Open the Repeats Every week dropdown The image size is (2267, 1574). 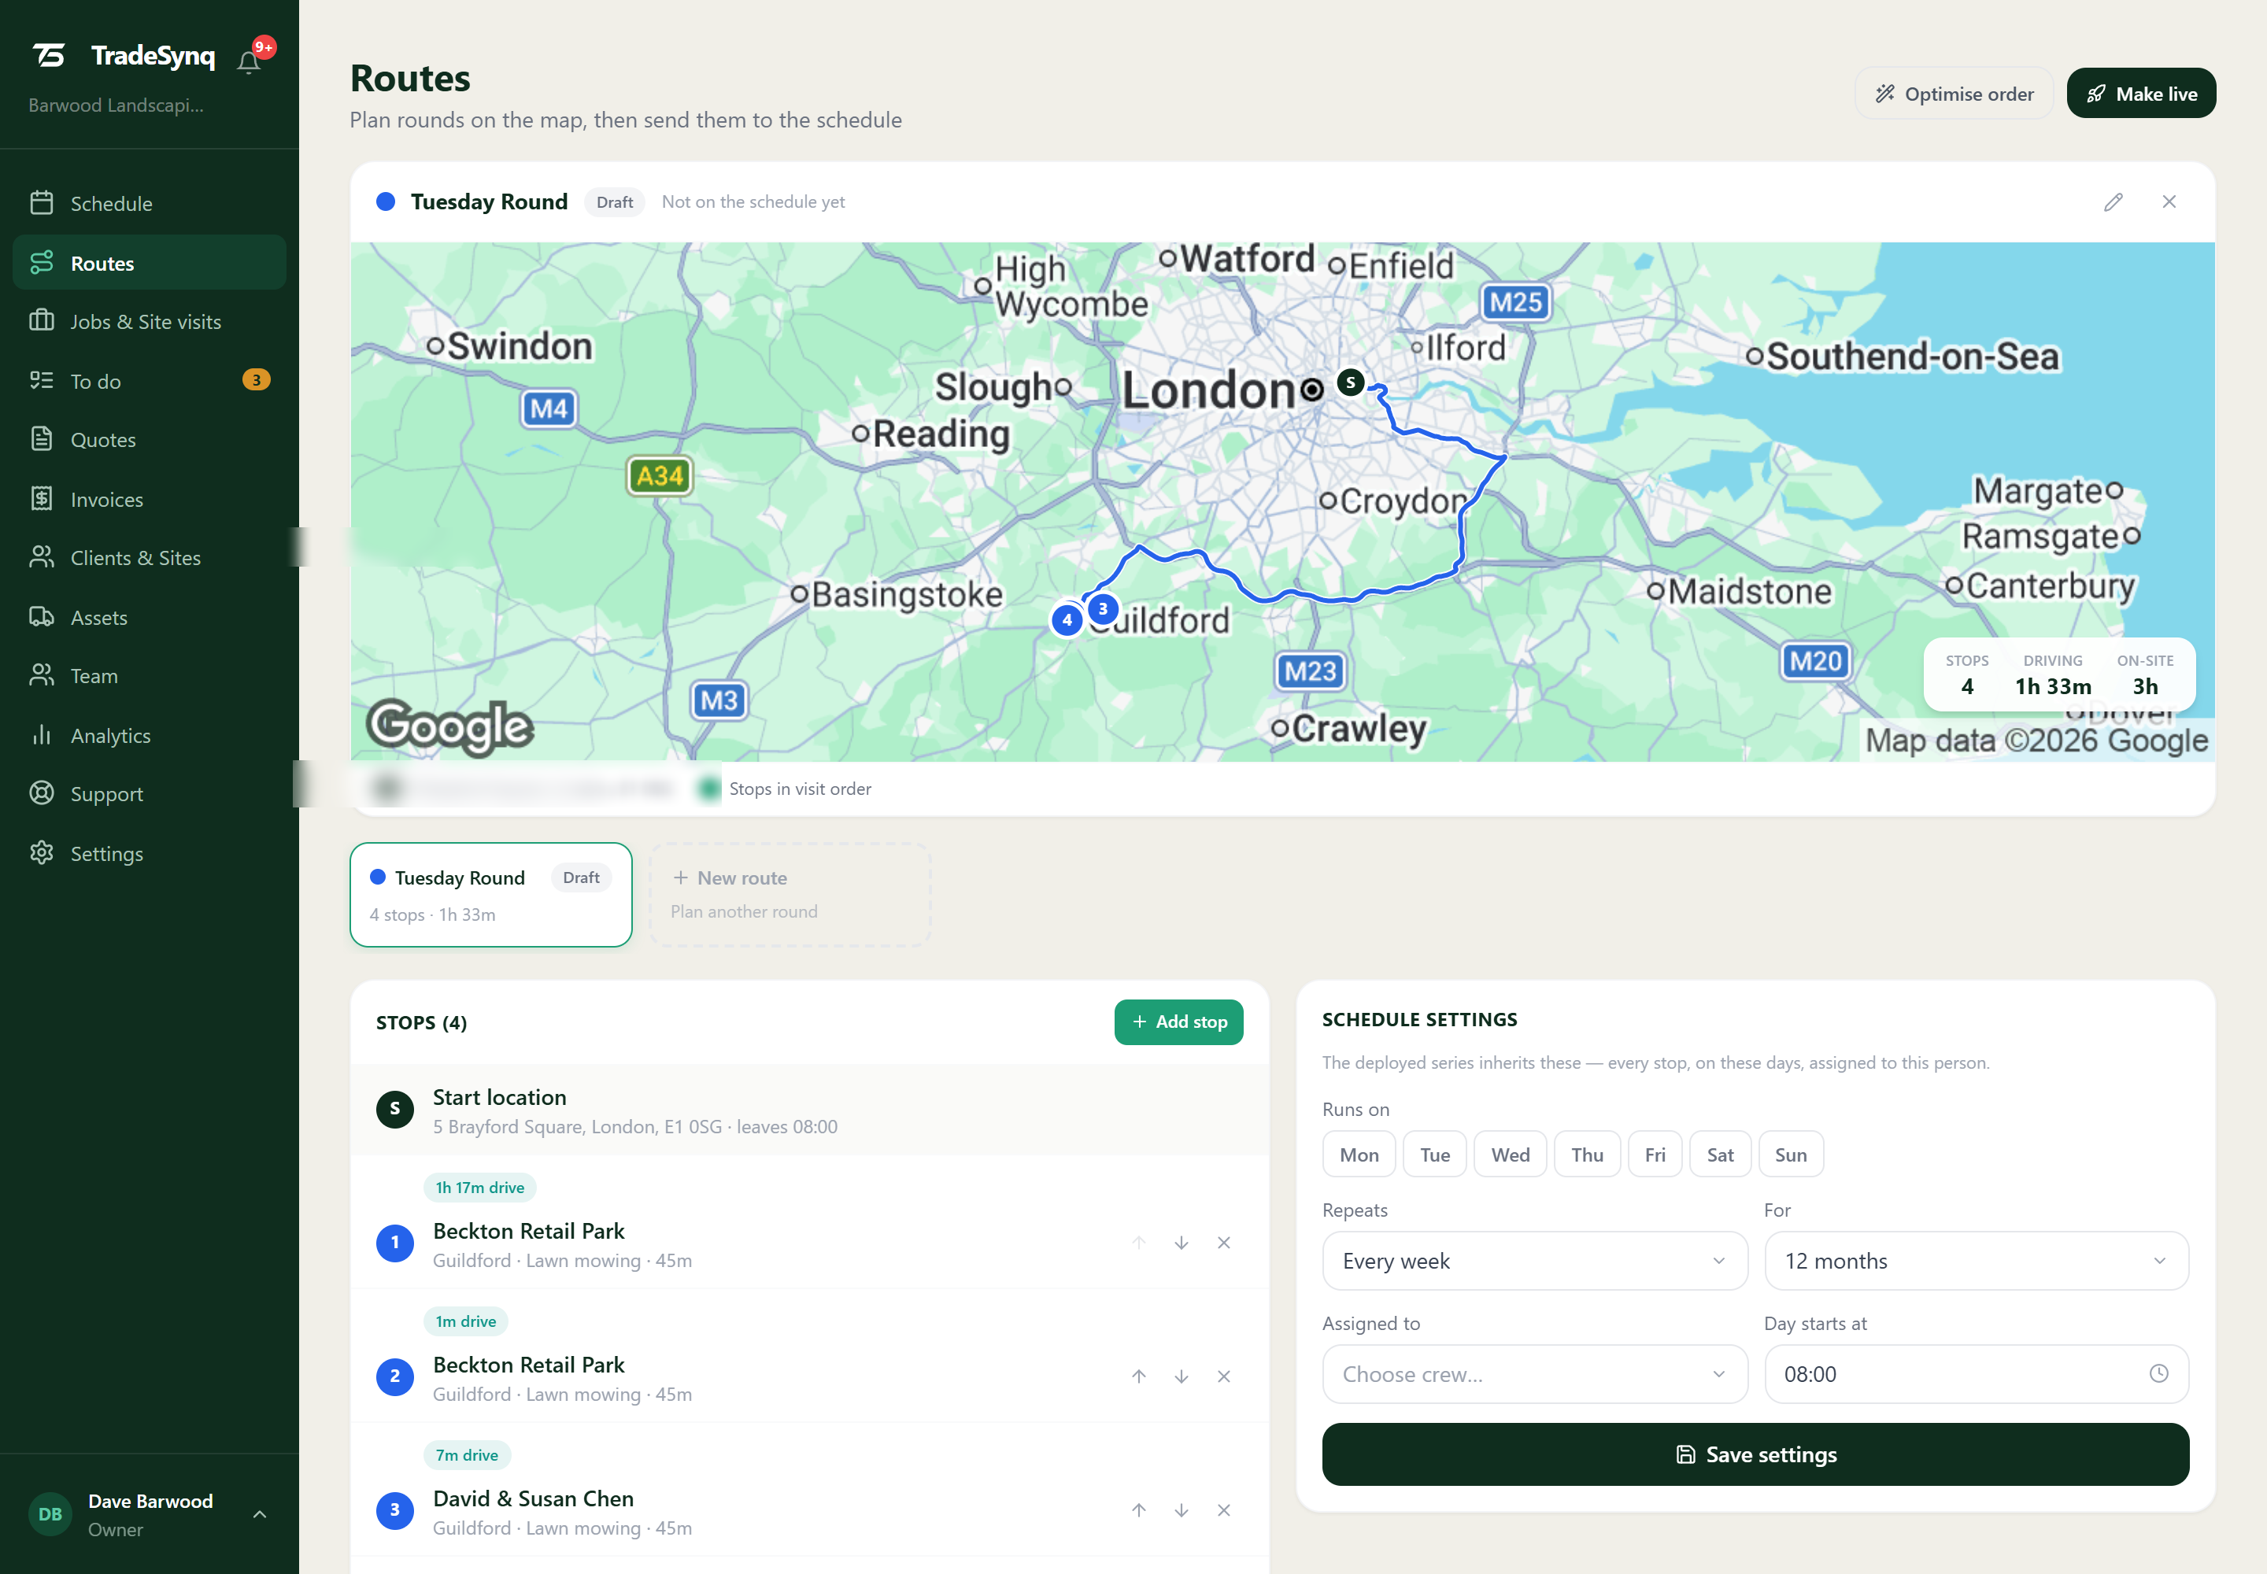[x=1534, y=1261]
